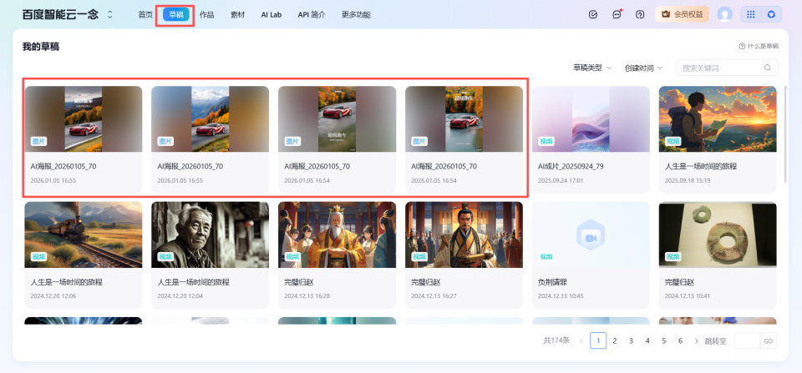Open the nine-dot apps grid
This screenshot has height=373, width=802.
point(750,14)
